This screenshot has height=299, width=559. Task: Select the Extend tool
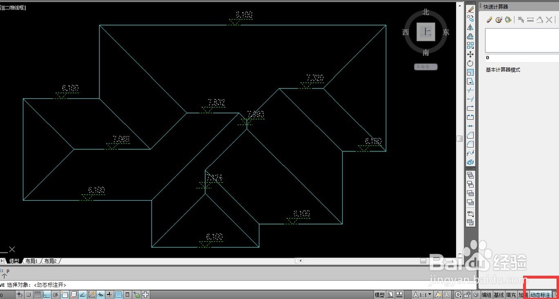click(x=470, y=99)
